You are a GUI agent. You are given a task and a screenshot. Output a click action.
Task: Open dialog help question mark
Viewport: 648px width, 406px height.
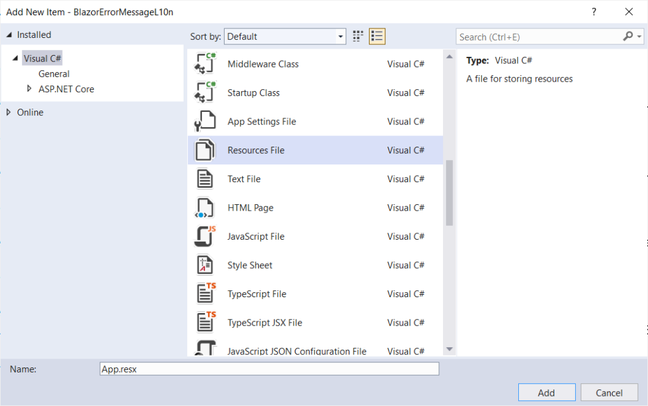pos(594,11)
